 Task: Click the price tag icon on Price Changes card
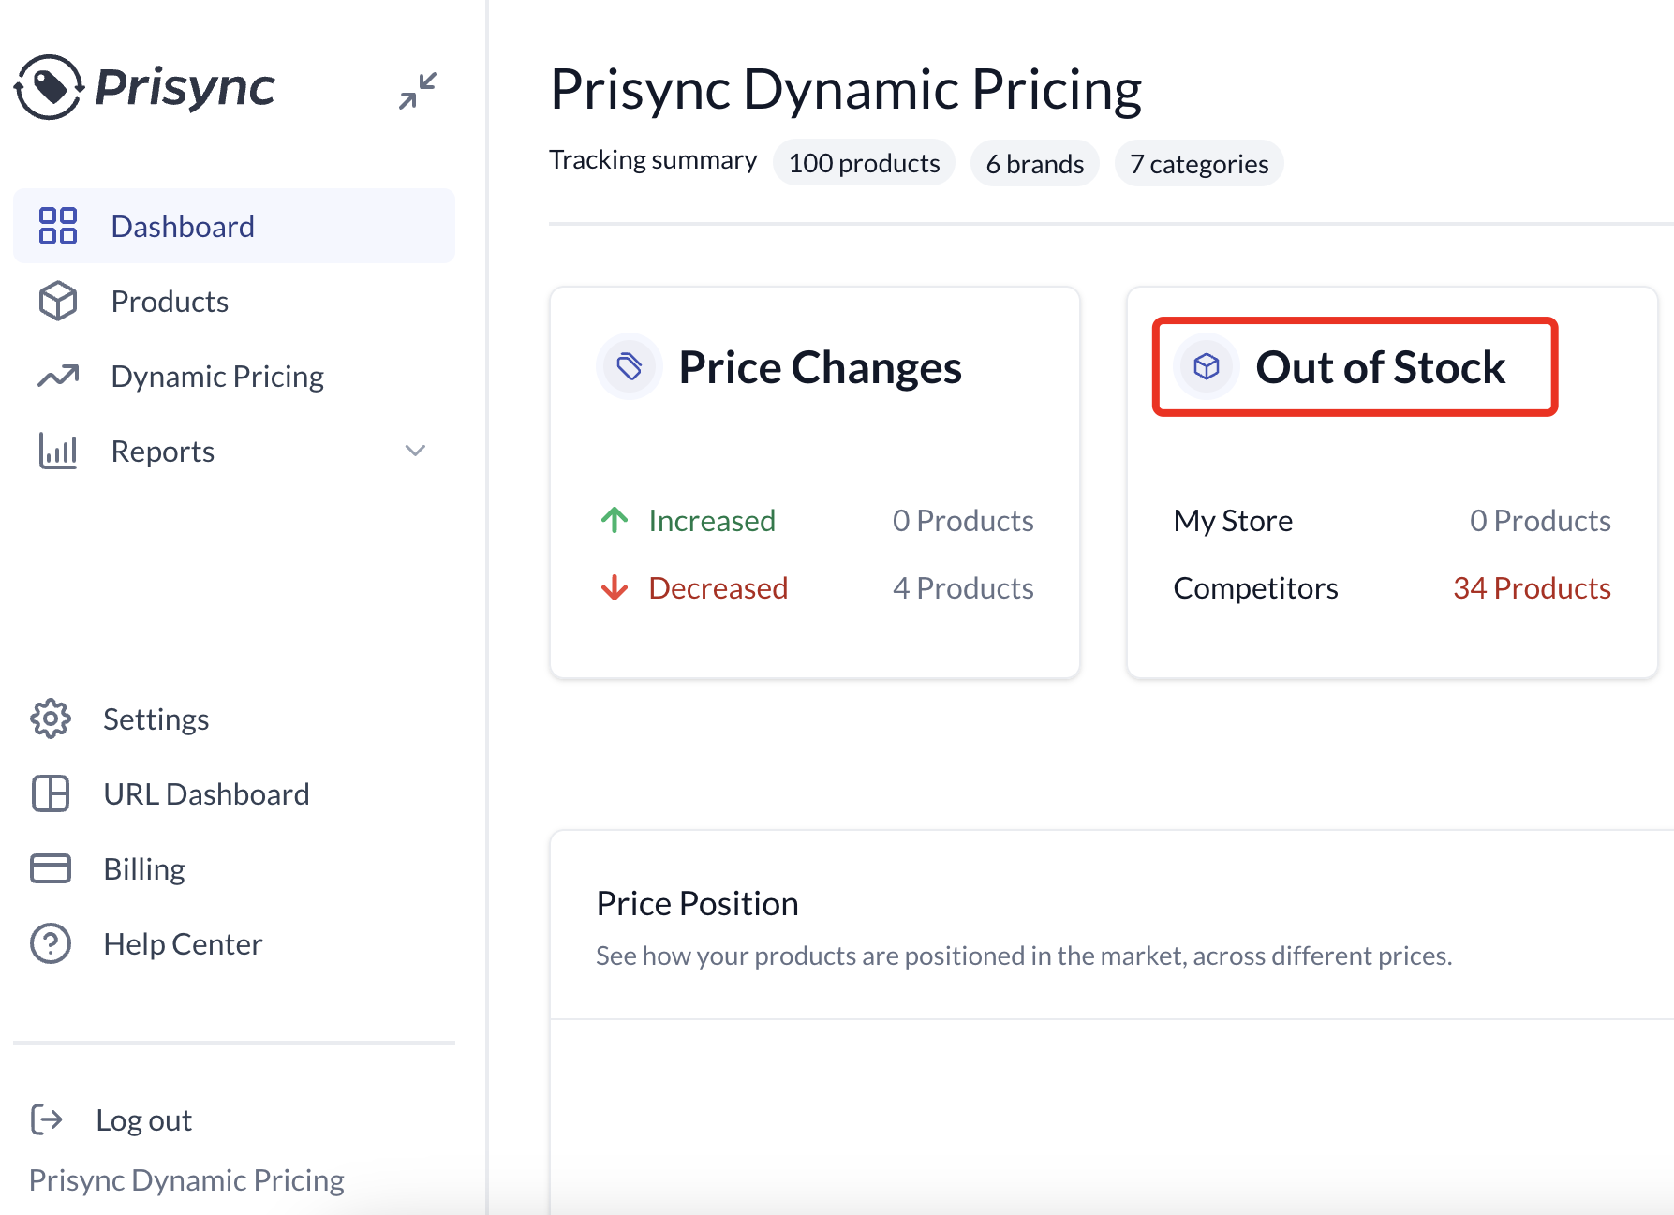click(630, 366)
